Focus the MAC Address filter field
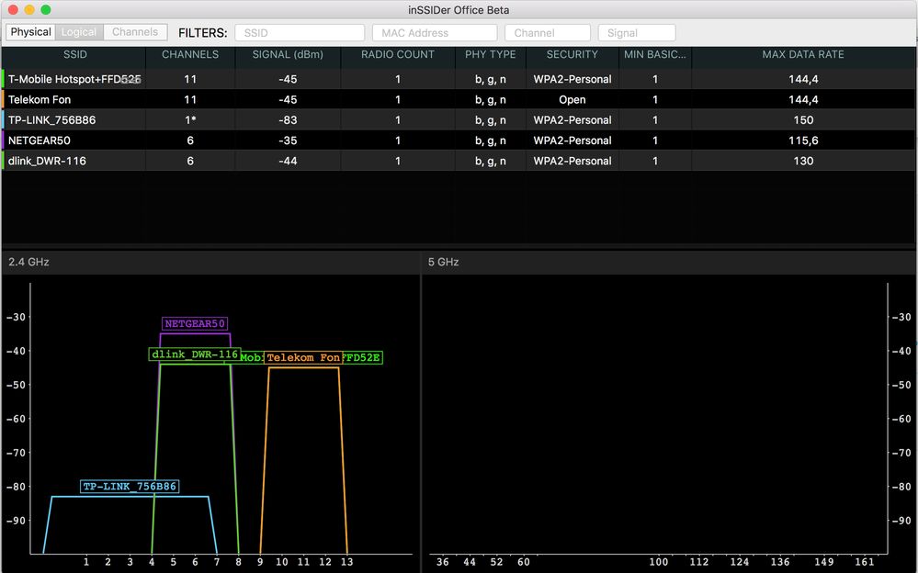The image size is (918, 573). point(435,33)
